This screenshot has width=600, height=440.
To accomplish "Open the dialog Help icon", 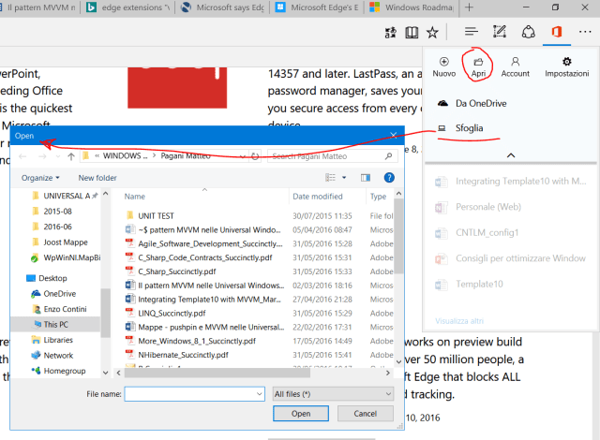I will click(389, 178).
